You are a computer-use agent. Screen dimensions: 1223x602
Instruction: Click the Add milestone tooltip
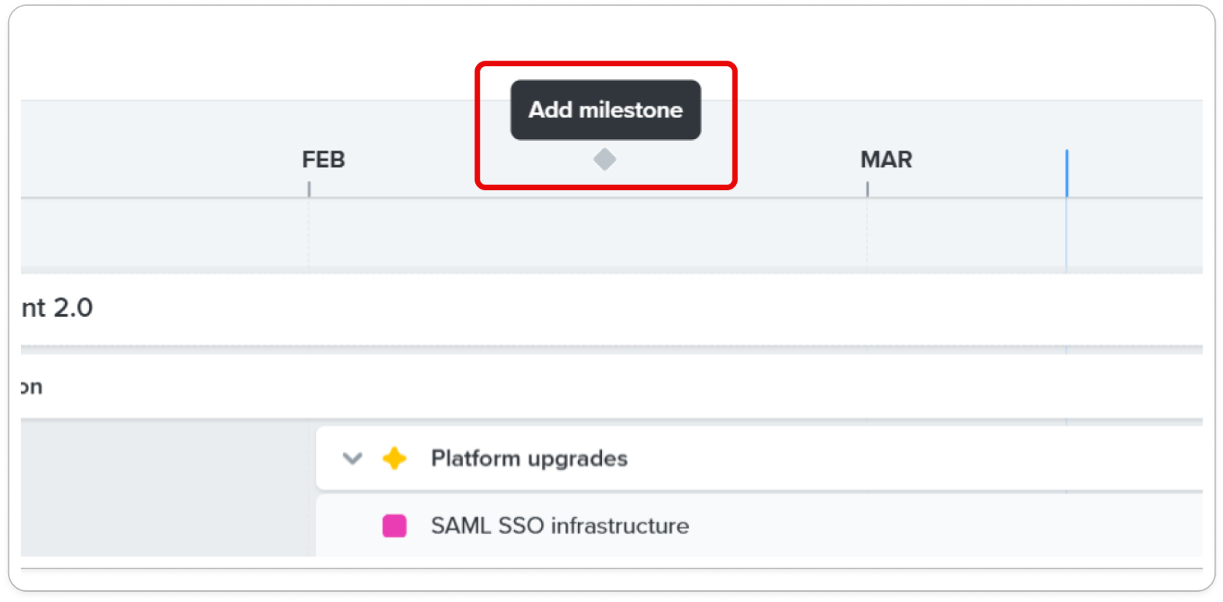606,110
